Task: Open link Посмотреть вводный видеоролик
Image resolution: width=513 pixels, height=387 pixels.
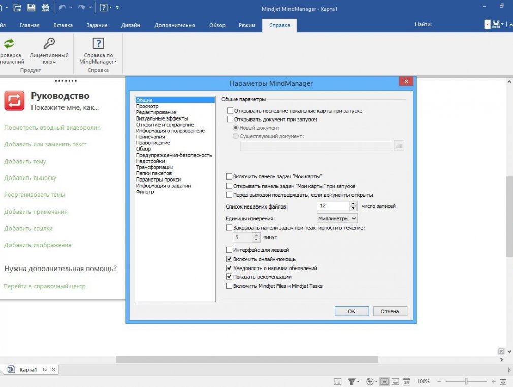Action: 52,128
